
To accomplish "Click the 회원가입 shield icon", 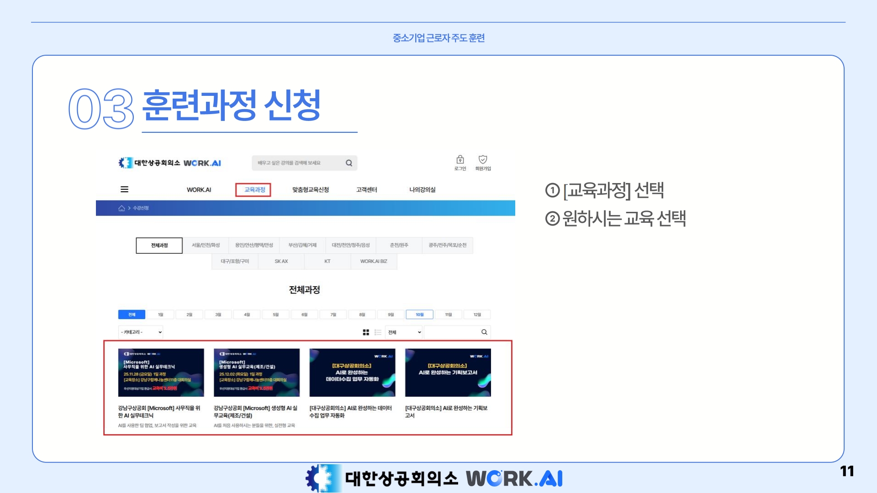I will [x=483, y=160].
